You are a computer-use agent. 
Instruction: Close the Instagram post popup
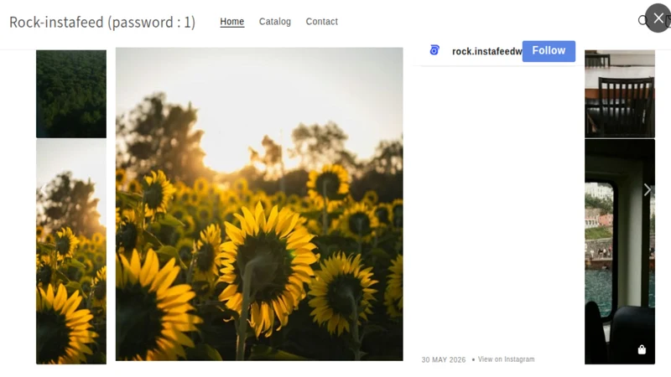pyautogui.click(x=658, y=18)
